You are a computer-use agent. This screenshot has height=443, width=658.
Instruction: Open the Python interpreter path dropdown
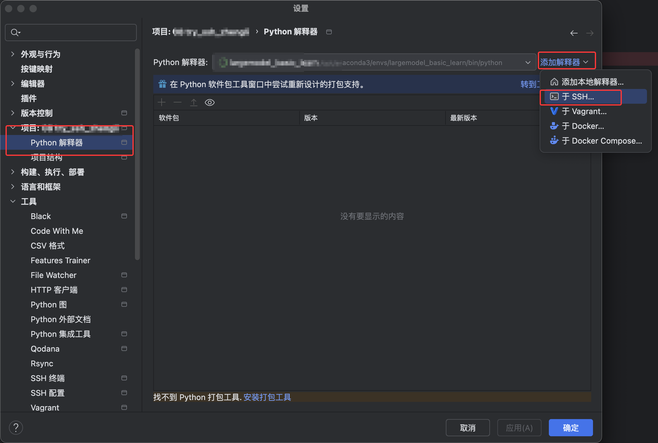point(528,62)
